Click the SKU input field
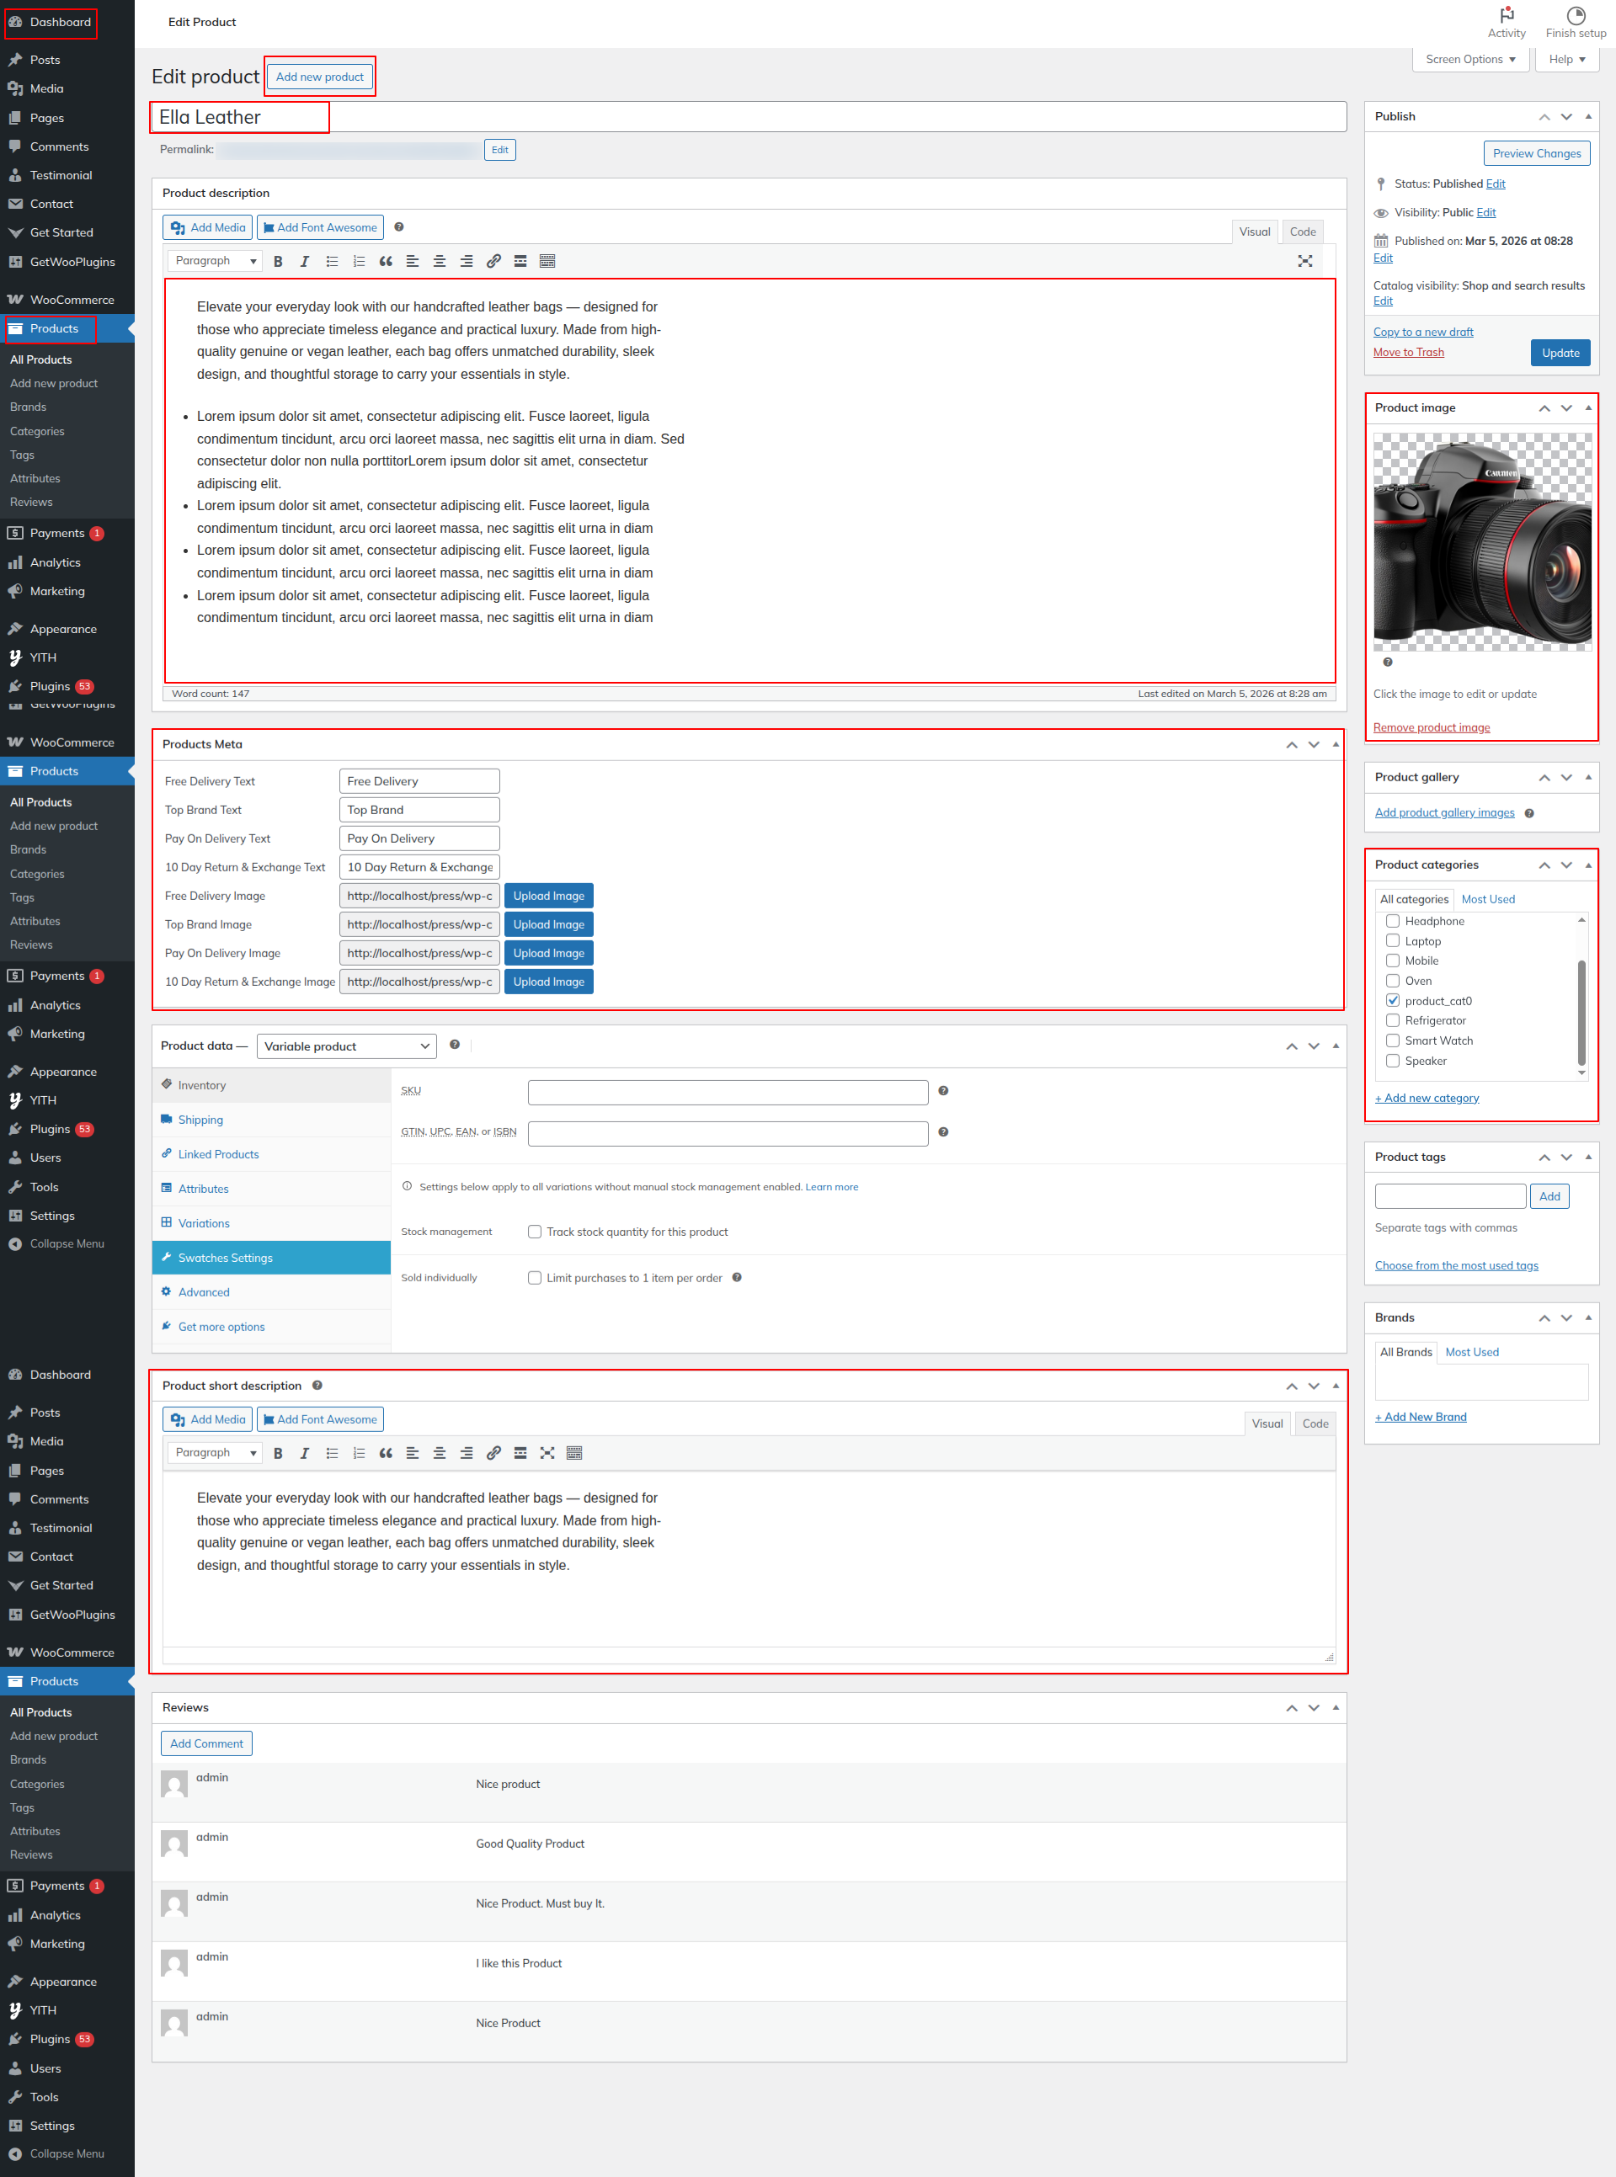 (727, 1091)
